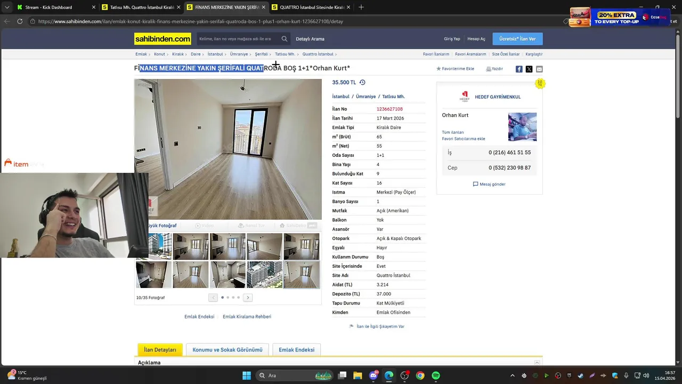682x384 pixels.
Task: Open a new browser tab with the plus button
Action: [x=361, y=7]
